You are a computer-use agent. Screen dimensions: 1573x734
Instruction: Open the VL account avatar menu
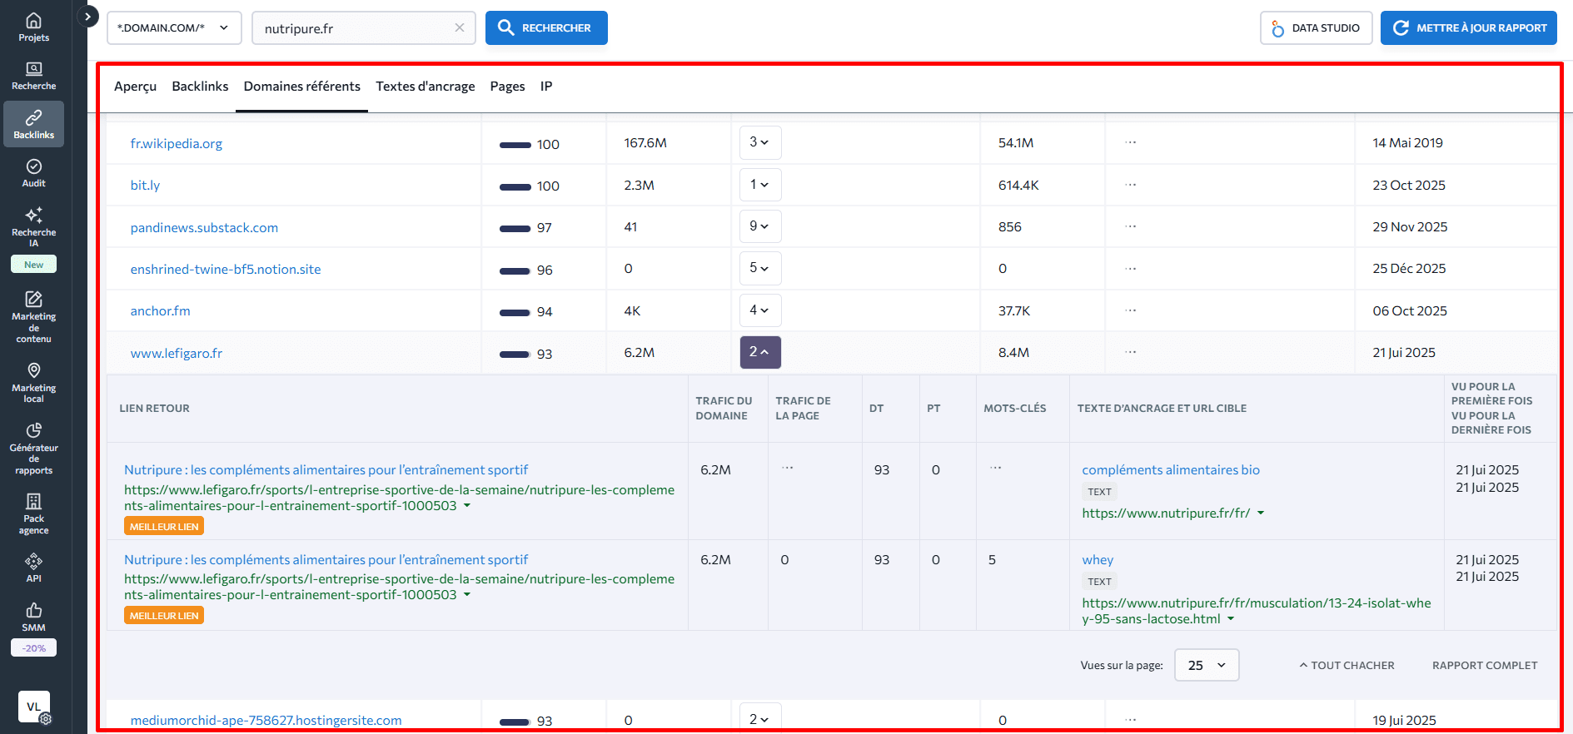(34, 707)
